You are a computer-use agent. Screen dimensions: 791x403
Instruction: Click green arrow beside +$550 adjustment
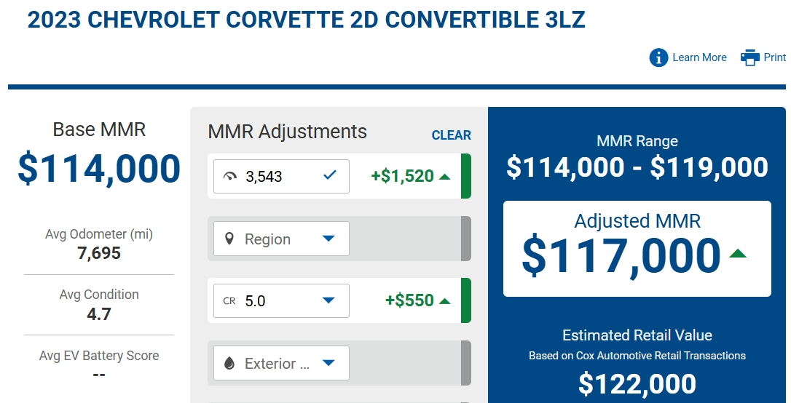444,300
